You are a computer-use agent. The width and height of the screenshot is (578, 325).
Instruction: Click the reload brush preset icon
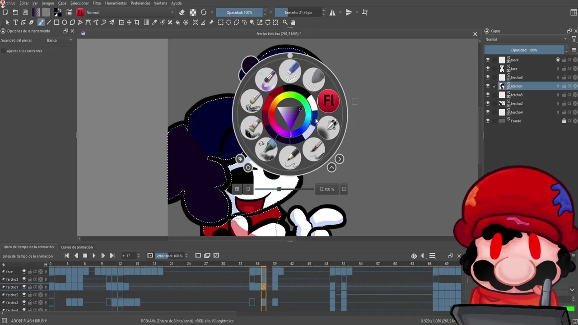(204, 12)
